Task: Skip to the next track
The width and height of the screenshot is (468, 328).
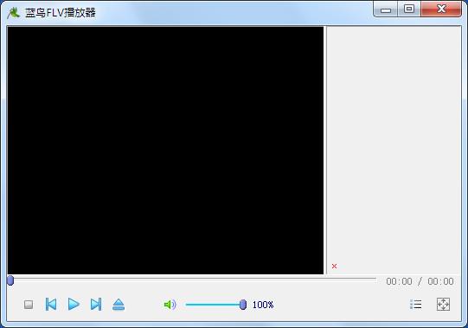Action: click(96, 305)
